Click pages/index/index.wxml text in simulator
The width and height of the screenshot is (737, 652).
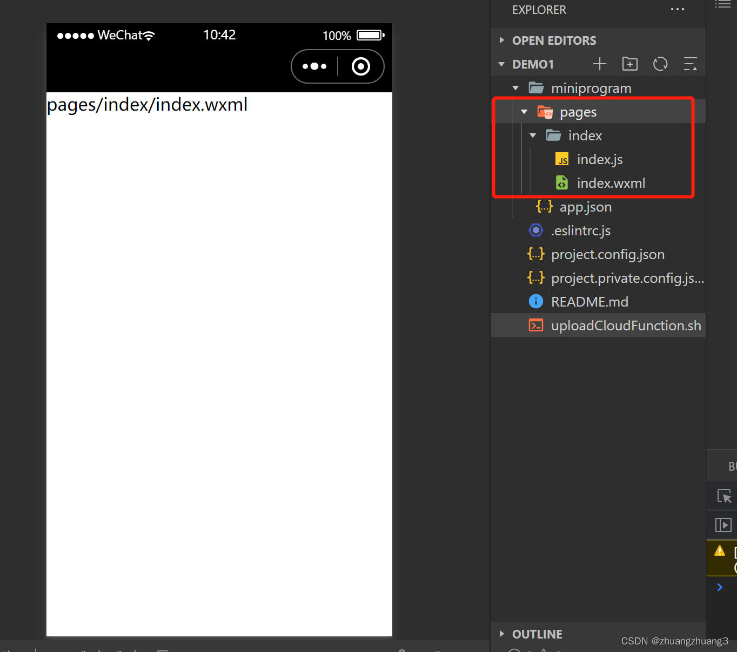point(147,105)
